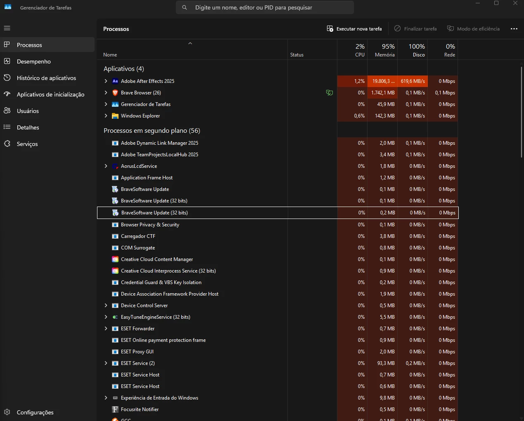Screen dimensions: 524x421
Task: Collapse the column sort chevron above Nome
Action: [190, 43]
